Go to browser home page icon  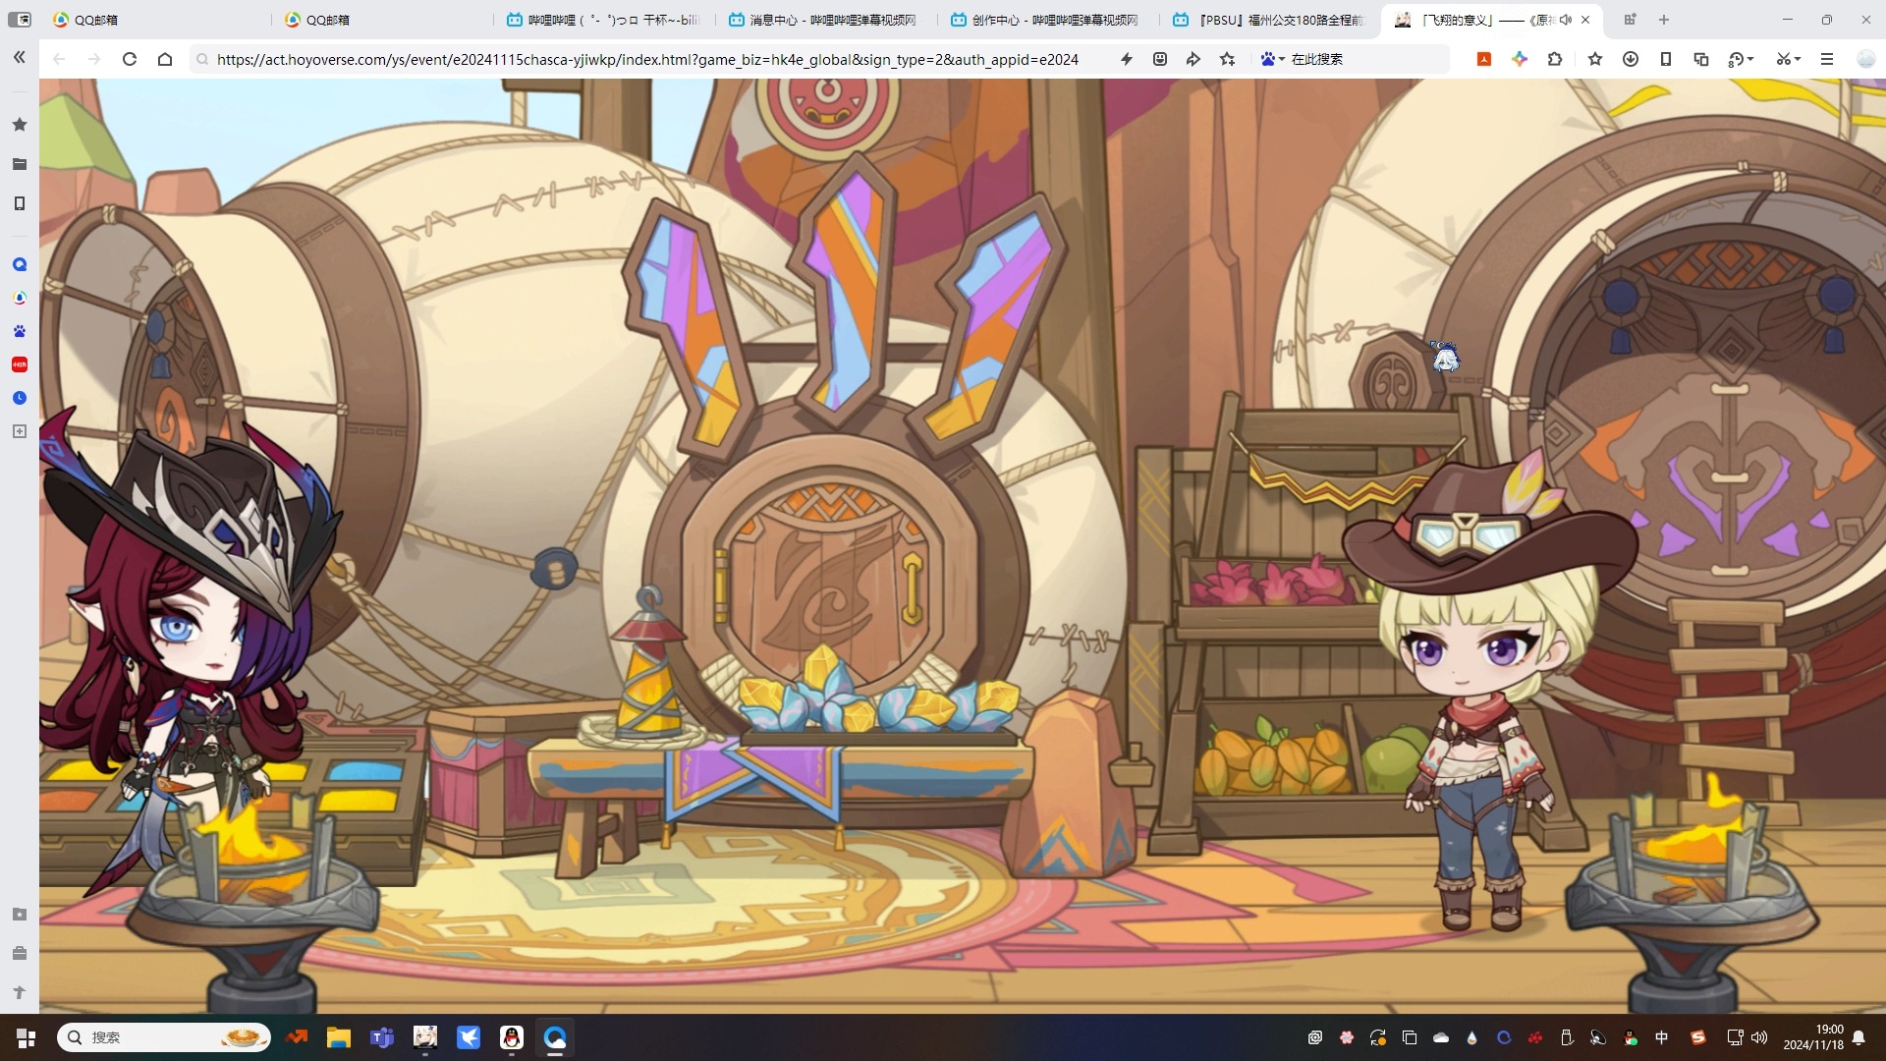tap(165, 59)
